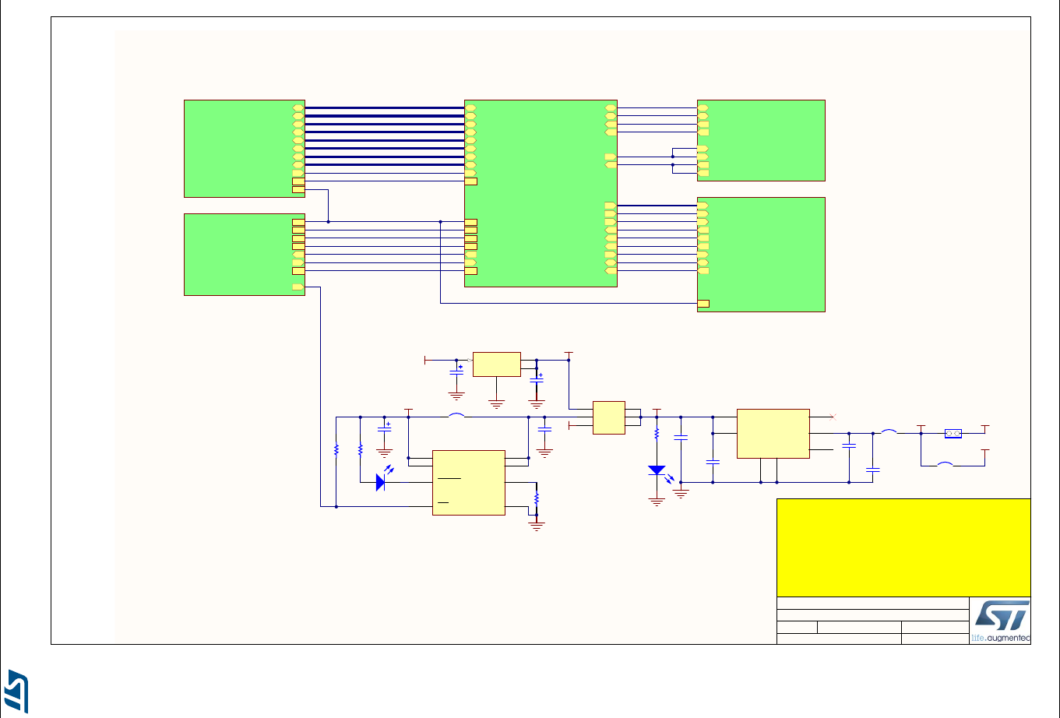Click the ST logo in the title block
1060x718 pixels.
[x=1001, y=616]
